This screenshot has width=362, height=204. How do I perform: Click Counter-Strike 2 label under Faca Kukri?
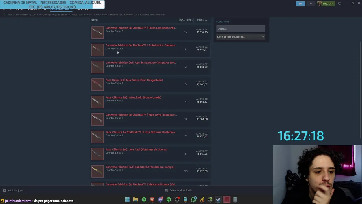coord(114,83)
